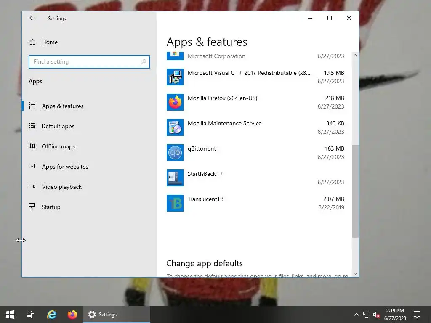
Task: Select TranslucentTB app entry
Action: (x=255, y=203)
